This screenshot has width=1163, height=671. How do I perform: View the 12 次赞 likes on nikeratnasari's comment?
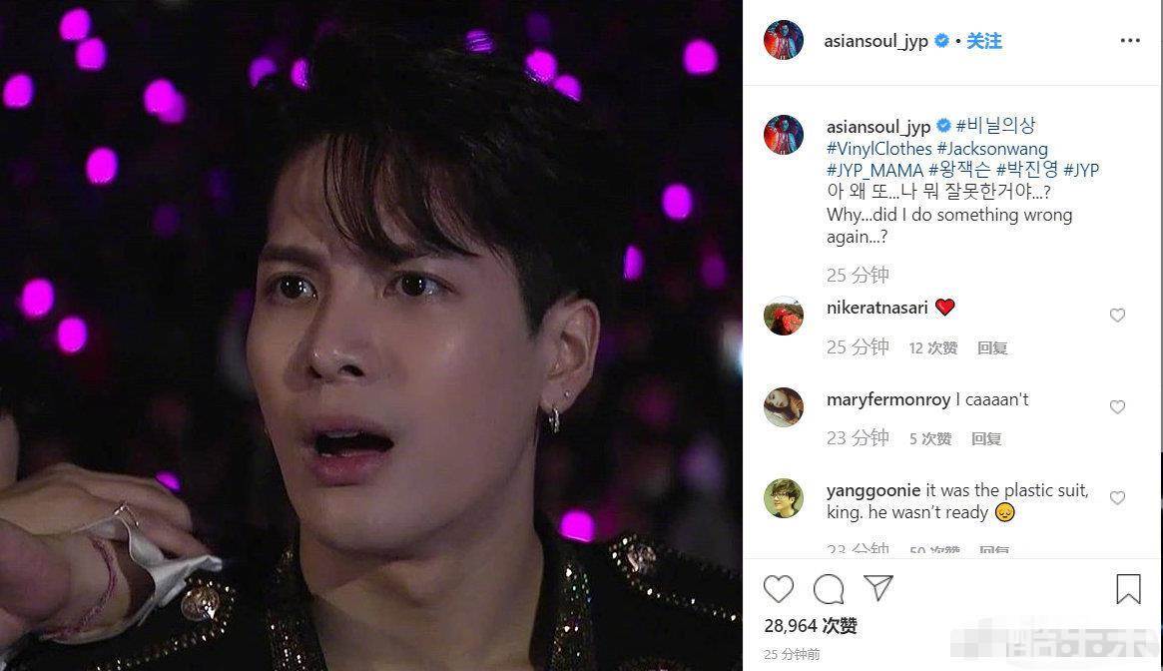(x=933, y=348)
